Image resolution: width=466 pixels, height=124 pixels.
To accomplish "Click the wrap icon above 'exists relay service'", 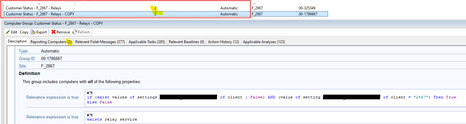I will click(x=90, y=115).
